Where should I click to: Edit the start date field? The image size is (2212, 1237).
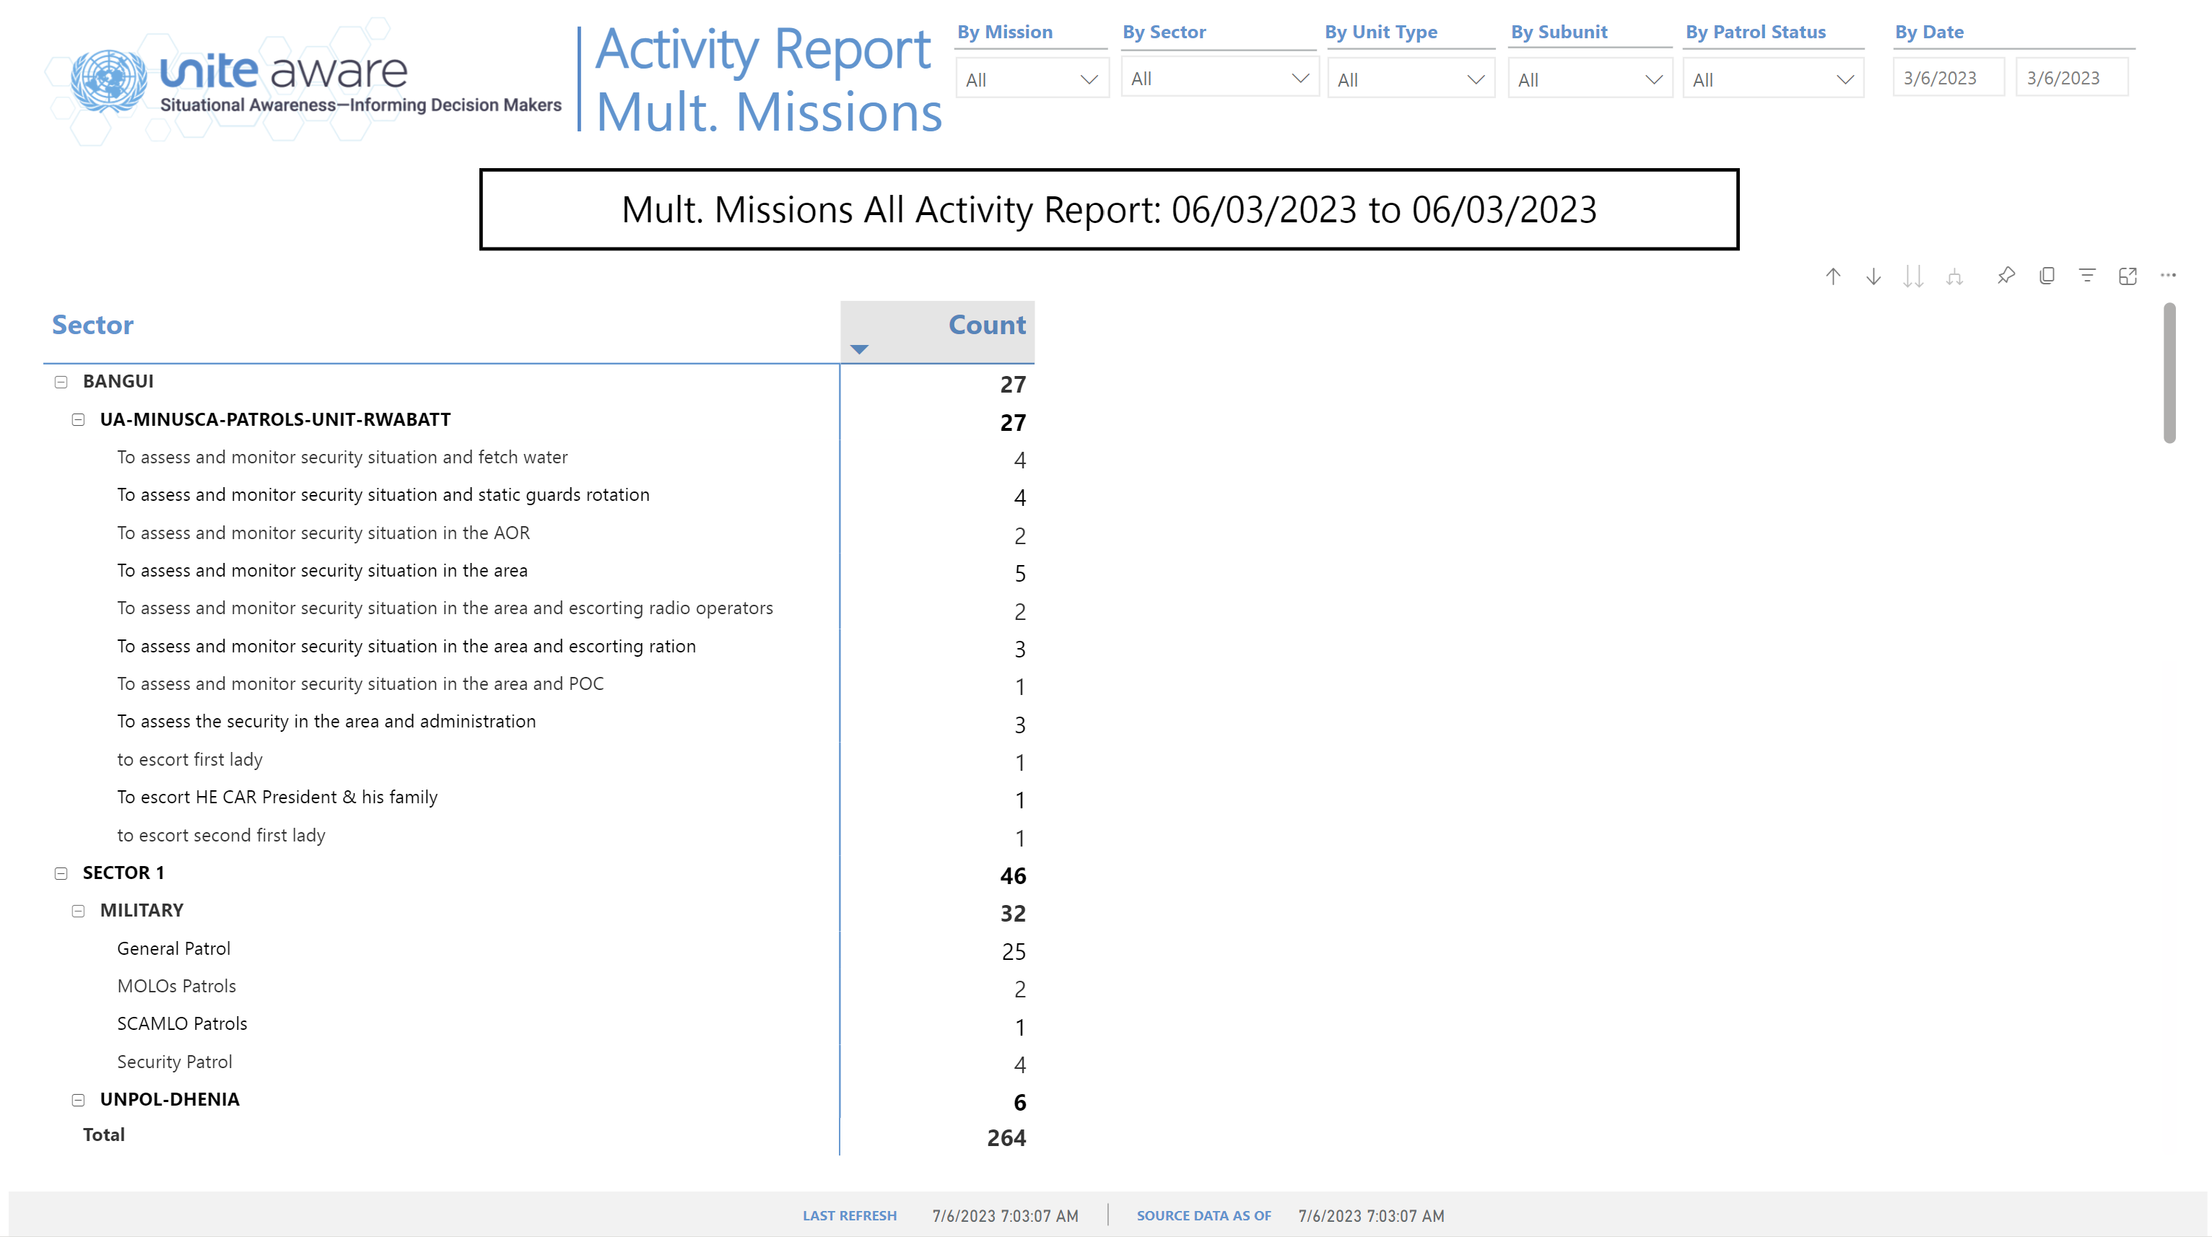(1948, 77)
